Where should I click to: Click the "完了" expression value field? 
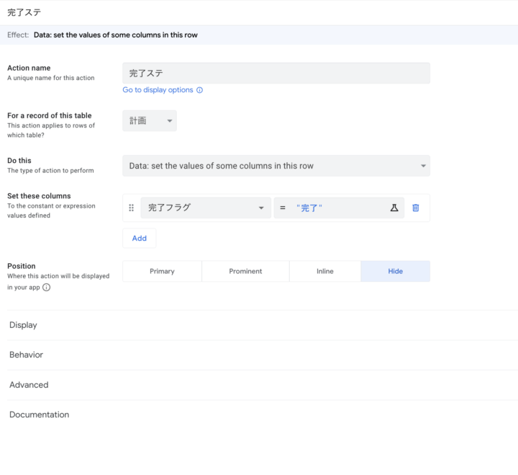(331, 208)
